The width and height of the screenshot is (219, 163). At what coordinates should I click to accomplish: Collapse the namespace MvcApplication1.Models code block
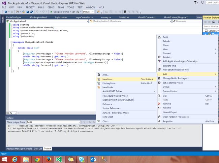11,42
